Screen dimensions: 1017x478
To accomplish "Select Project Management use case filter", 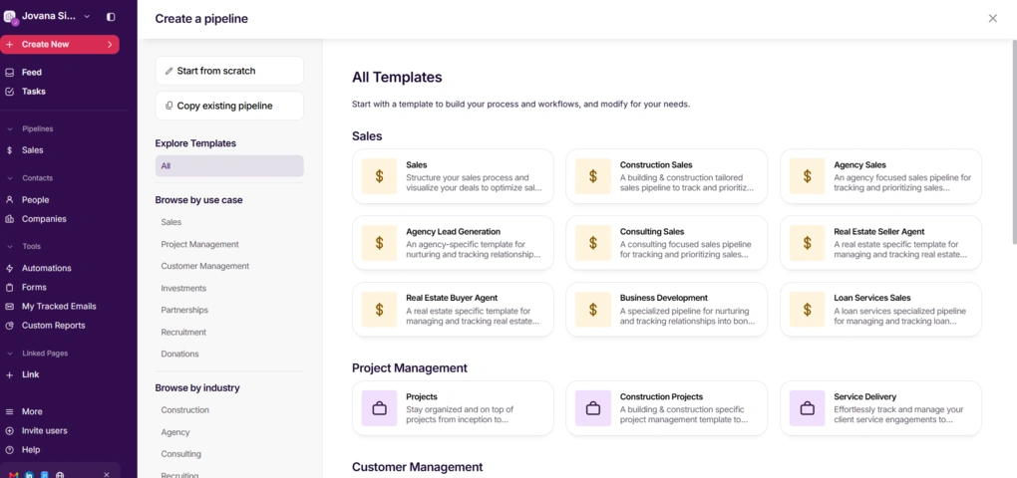I will [199, 244].
